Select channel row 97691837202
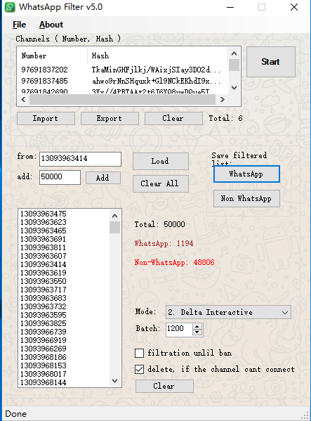This screenshot has height=421, width=311. click(122, 70)
